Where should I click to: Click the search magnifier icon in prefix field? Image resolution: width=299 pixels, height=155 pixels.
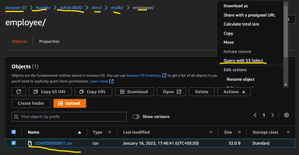(x=16, y=117)
